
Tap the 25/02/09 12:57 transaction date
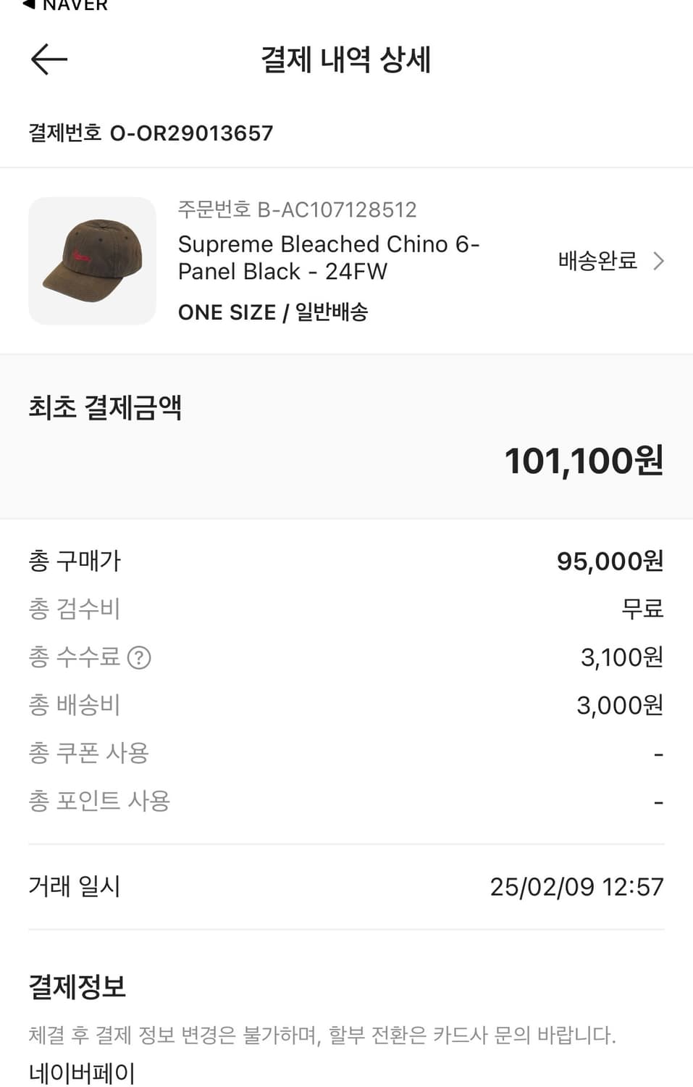576,887
